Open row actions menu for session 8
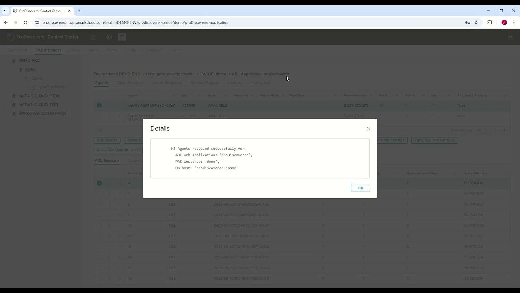This screenshot has height=293, width=520. click(x=109, y=204)
